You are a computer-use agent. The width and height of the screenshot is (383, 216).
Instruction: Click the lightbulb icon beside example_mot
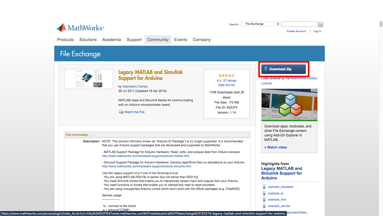click(264, 199)
